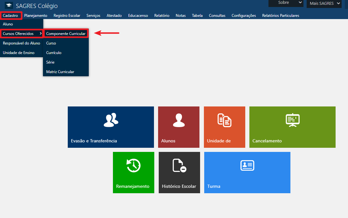Viewport: 348px width, 218px height.
Task: Select Componente Curricular from the submenu
Action: [x=66, y=34]
